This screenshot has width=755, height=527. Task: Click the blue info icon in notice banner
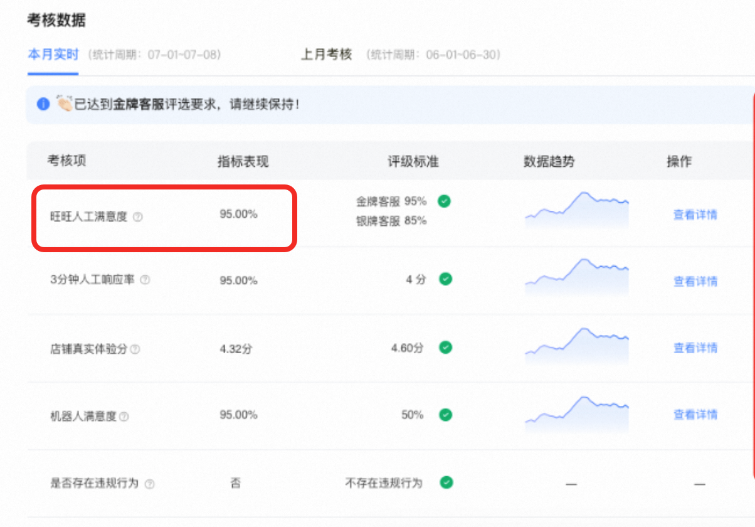coord(43,104)
